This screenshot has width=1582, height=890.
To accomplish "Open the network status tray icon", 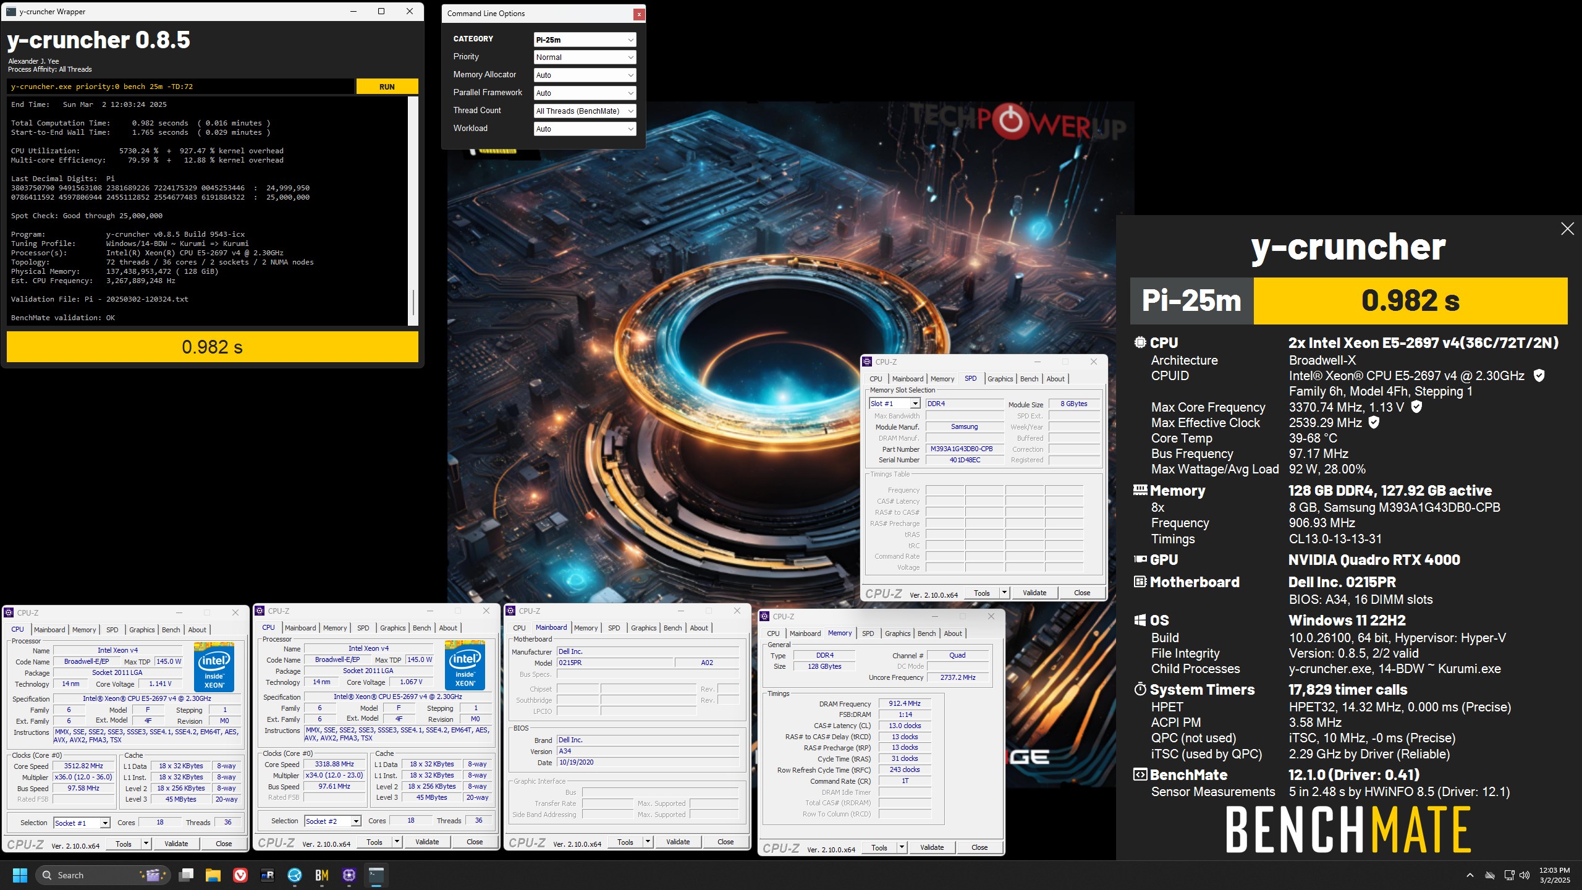I will 1509,875.
